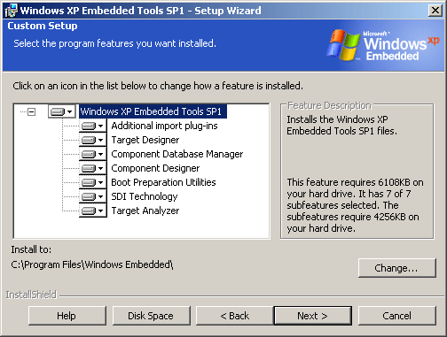Select the Target Designer tree item

tap(145, 140)
